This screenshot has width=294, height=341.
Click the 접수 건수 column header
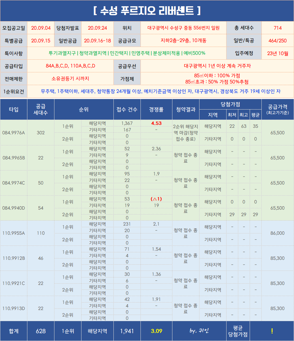point(127,110)
